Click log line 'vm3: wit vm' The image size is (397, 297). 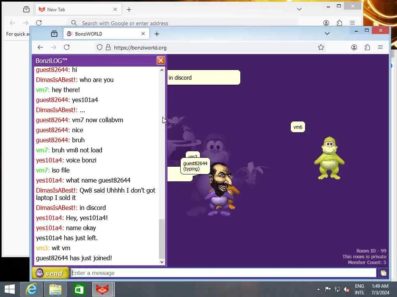(x=53, y=248)
